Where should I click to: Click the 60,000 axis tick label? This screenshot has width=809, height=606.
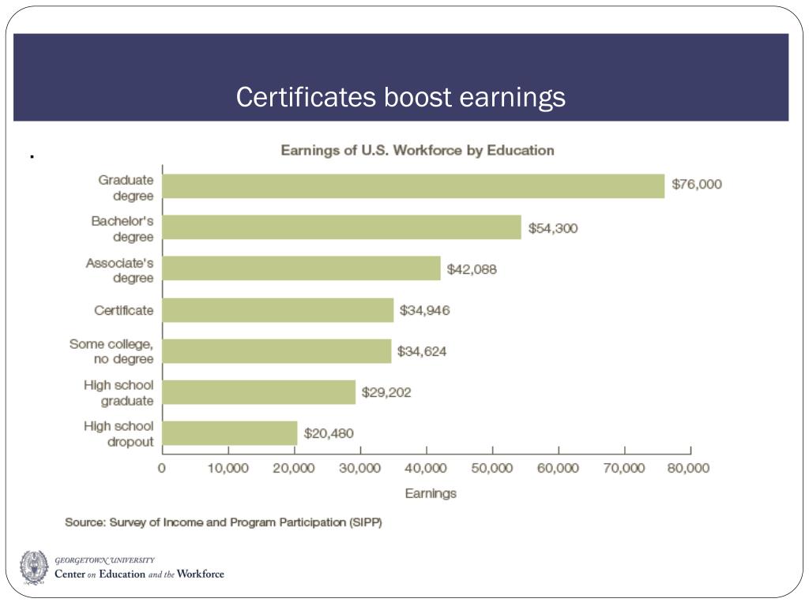coord(559,468)
